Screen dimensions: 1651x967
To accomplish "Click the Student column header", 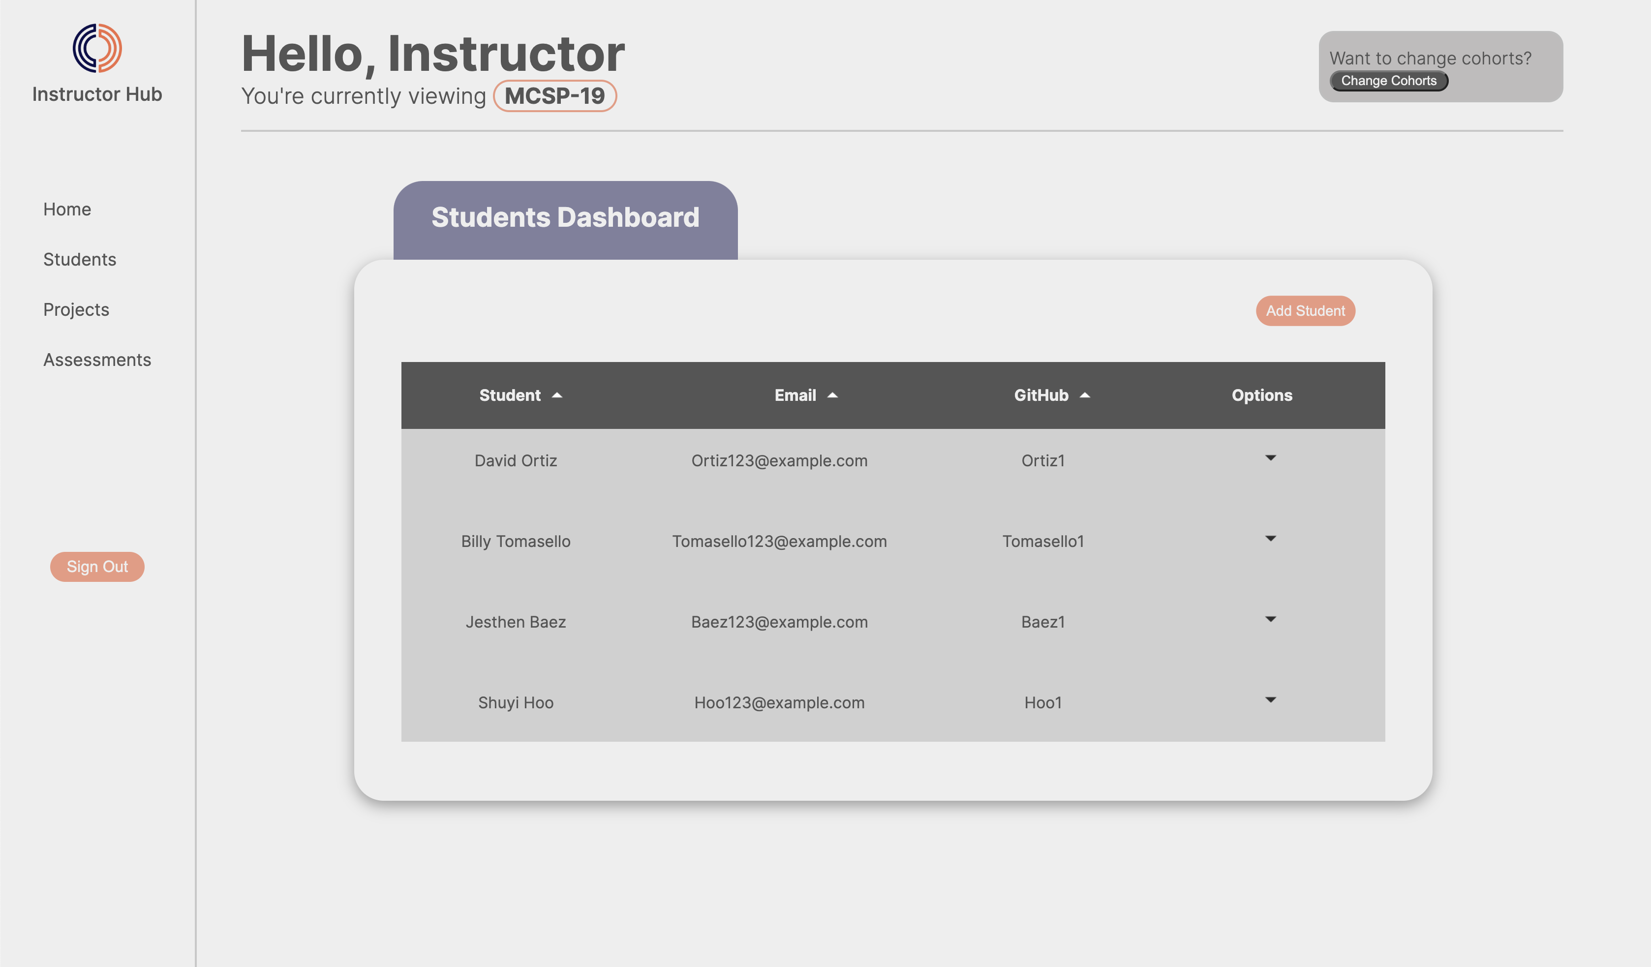I will tap(510, 395).
